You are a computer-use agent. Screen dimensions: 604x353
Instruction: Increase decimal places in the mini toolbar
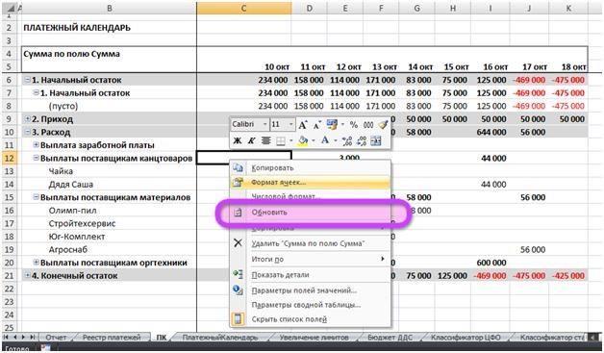click(x=346, y=141)
